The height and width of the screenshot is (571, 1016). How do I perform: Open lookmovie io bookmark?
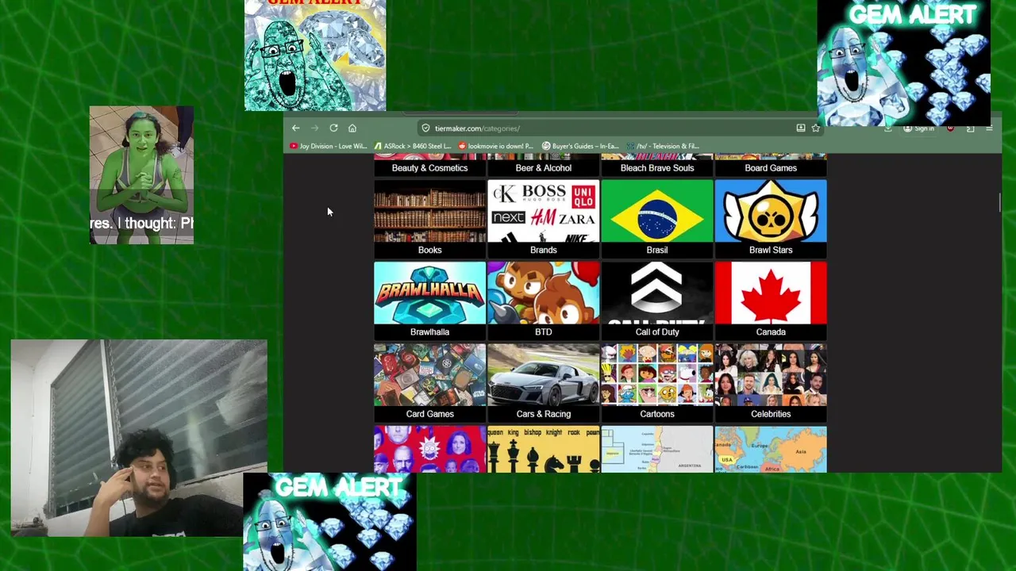[x=496, y=146]
